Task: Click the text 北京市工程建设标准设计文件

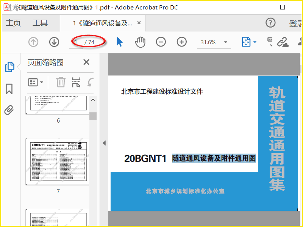Action: 162,92
